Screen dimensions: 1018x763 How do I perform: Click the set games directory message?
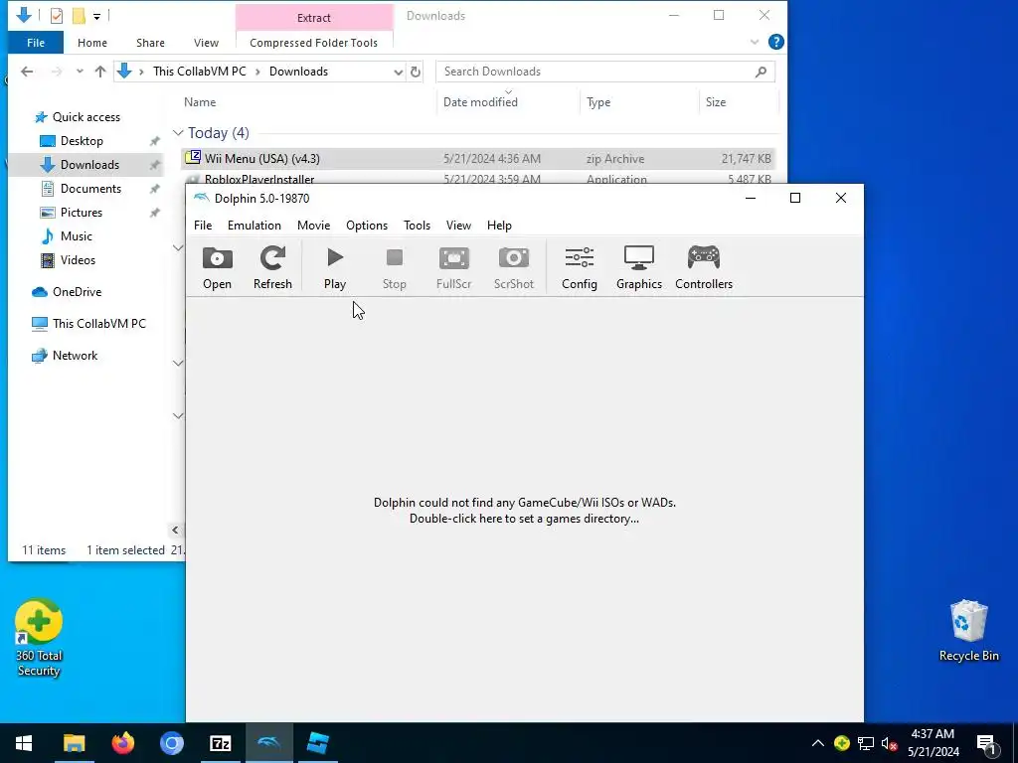(525, 511)
